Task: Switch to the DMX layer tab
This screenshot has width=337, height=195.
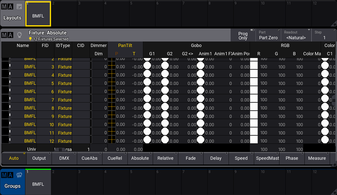Action: click(64, 158)
